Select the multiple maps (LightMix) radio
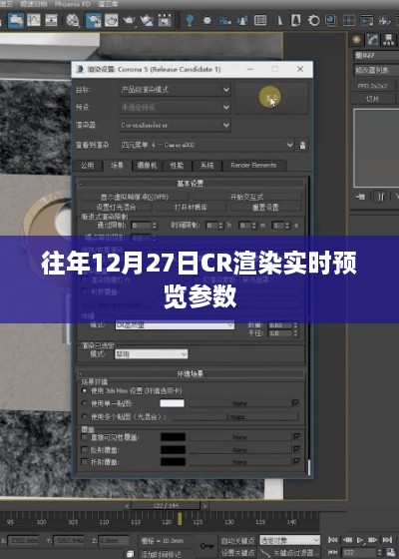This screenshot has height=559, width=399. 85,416
